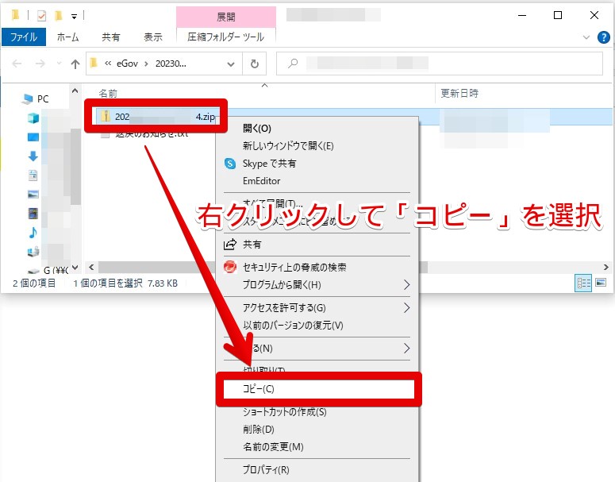Image resolution: width=615 pixels, height=482 pixels.
Task: Click the properties checkmark quick access icon
Action: tap(41, 16)
